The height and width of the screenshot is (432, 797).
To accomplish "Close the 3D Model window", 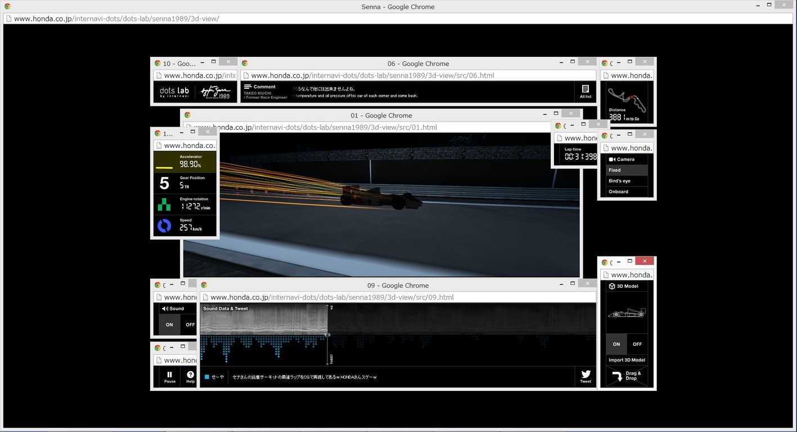I will (x=645, y=261).
